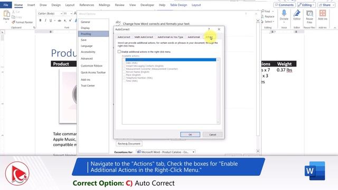Open the Editing mode dropdown
This screenshot has width=338, height=190.
pos(306,5)
